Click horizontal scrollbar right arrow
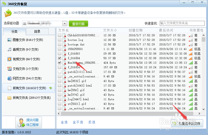The height and width of the screenshot is (135, 208). click(x=199, y=113)
